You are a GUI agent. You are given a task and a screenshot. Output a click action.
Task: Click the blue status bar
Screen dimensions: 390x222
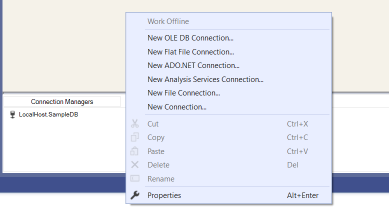tap(60, 184)
